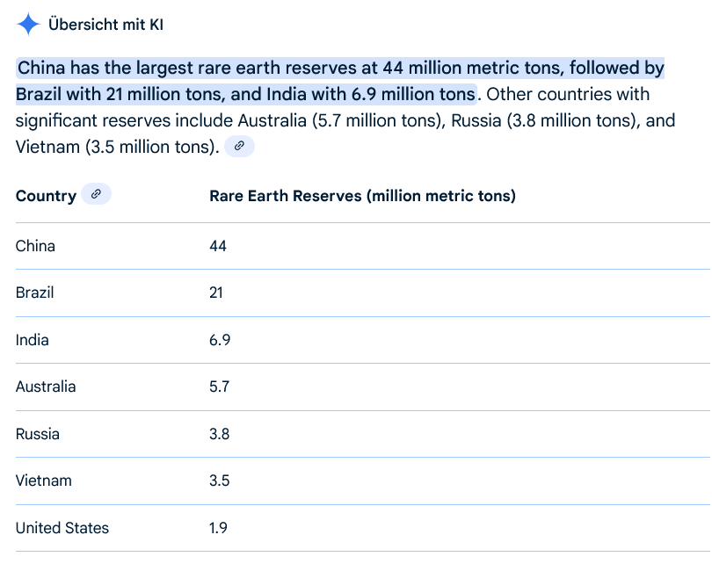The width and height of the screenshot is (712, 571).
Task: Click the 1.9 reserves value
Action: 219,528
